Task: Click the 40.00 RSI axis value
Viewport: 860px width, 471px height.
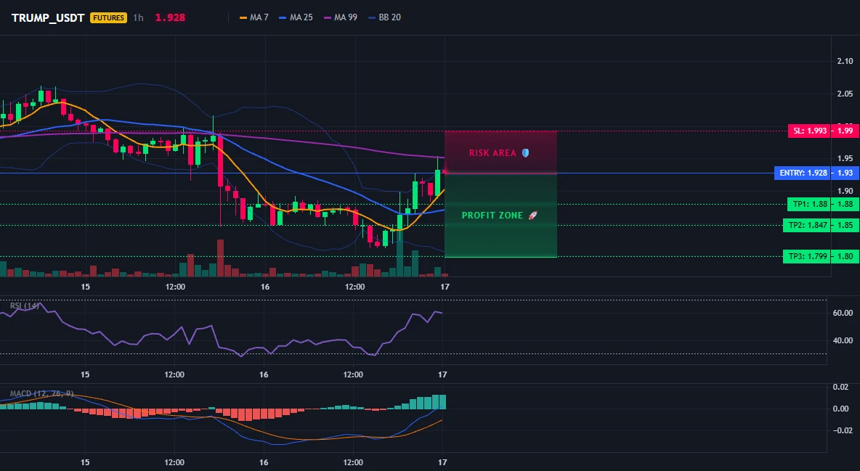Action: point(843,340)
